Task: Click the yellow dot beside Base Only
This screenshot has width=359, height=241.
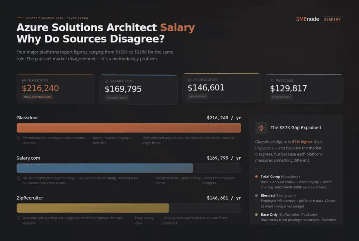Action: (x=256, y=214)
